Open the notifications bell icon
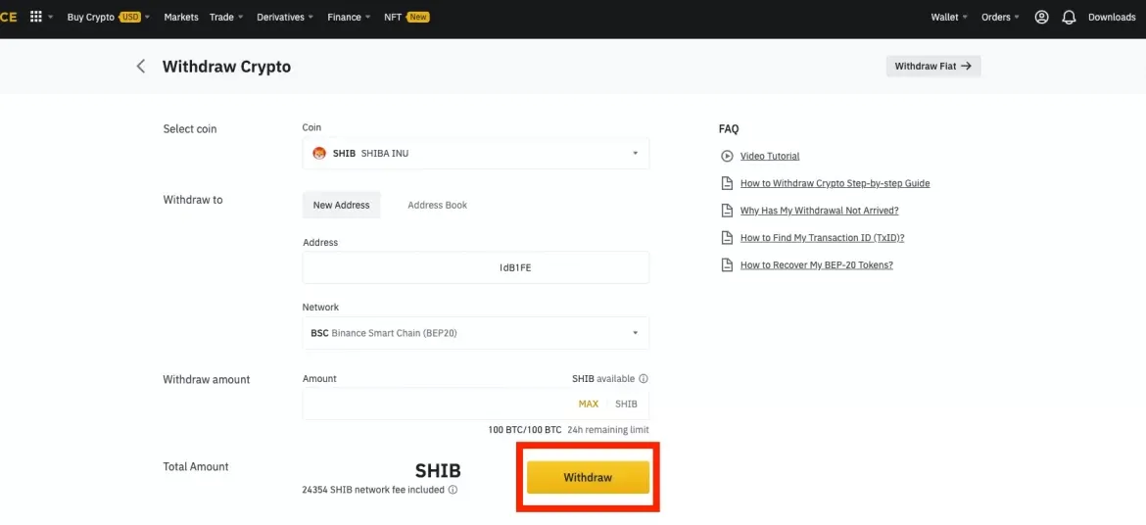The height and width of the screenshot is (525, 1146). tap(1069, 17)
